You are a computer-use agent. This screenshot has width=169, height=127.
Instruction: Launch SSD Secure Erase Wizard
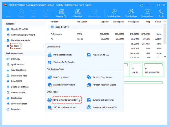(65, 107)
